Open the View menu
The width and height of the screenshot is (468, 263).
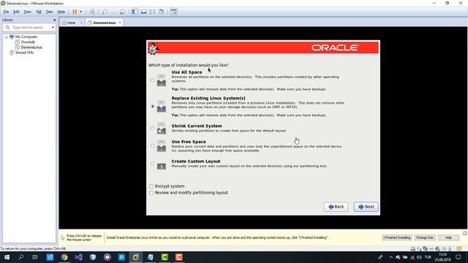[x=28, y=12]
